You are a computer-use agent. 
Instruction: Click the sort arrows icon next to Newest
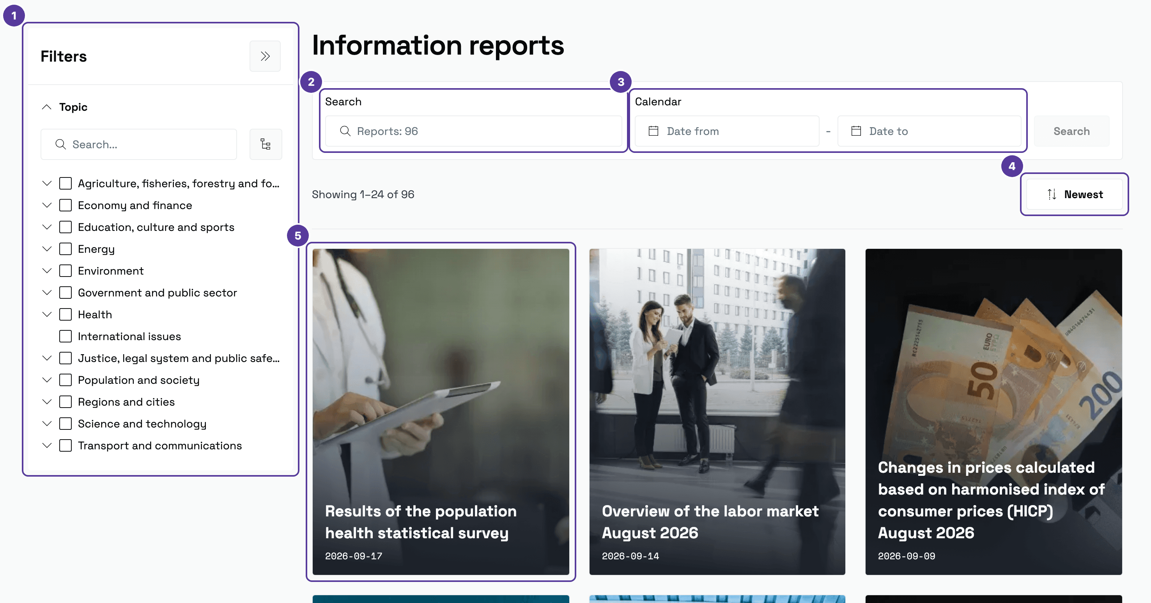(x=1052, y=195)
